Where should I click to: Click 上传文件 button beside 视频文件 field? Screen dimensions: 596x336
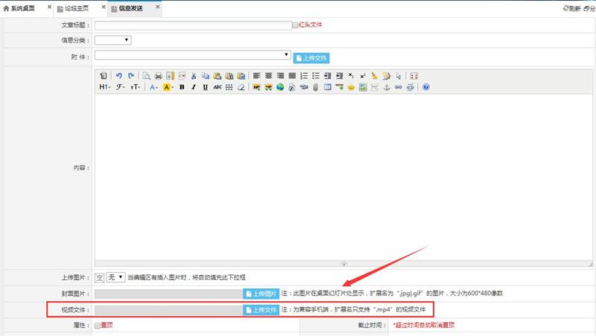click(x=261, y=309)
